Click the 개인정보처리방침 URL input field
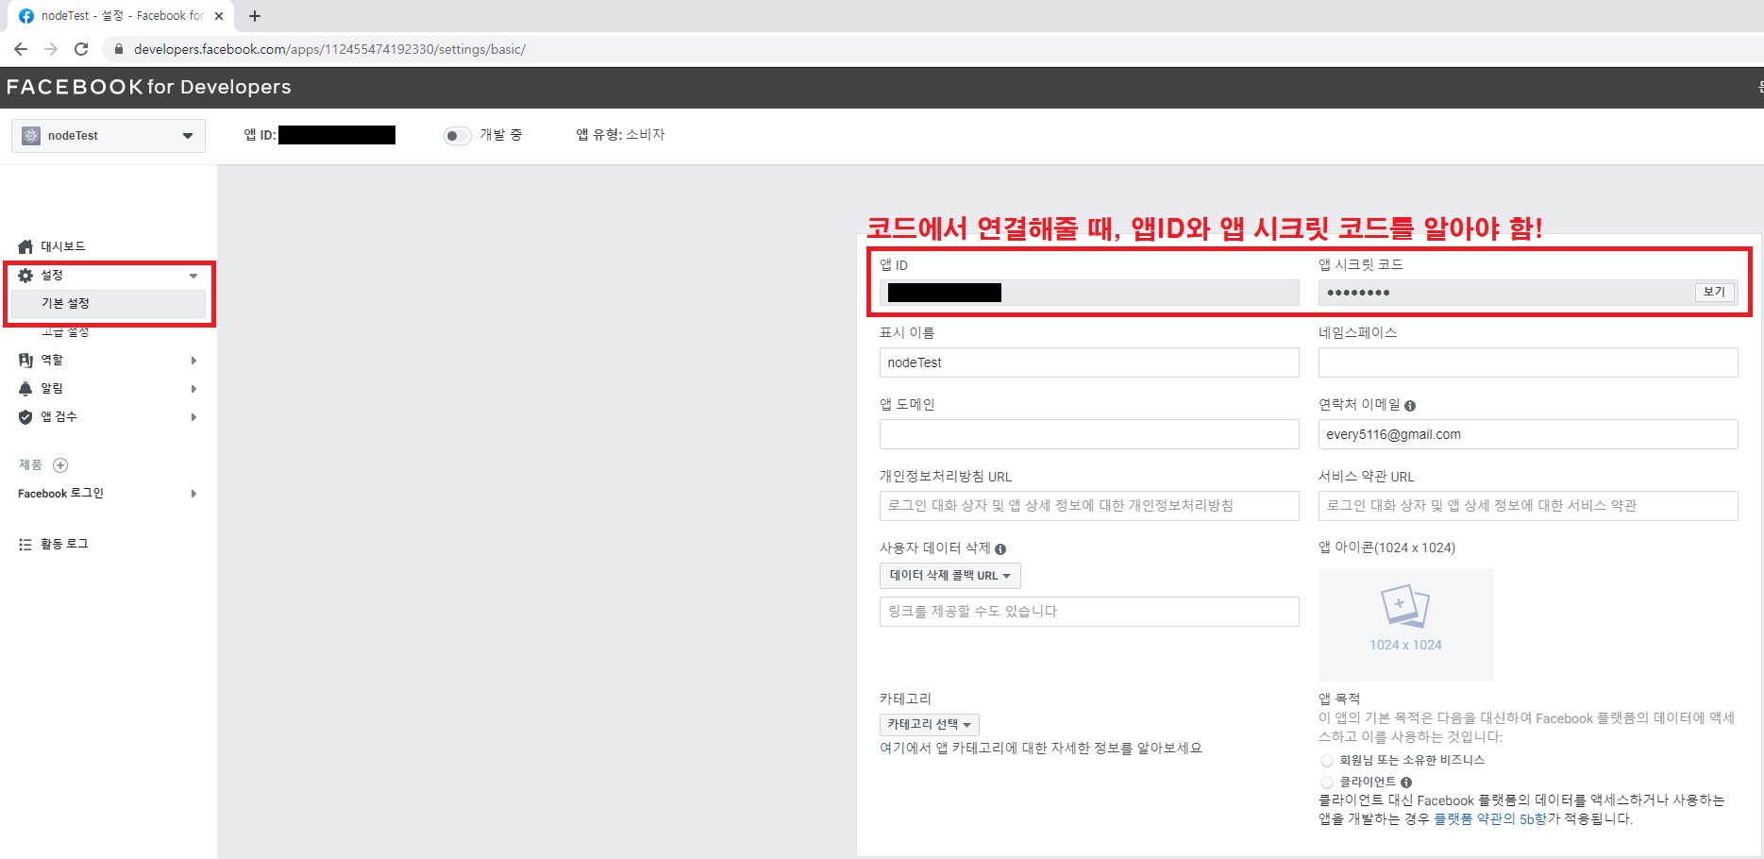The width and height of the screenshot is (1764, 859). point(1089,506)
